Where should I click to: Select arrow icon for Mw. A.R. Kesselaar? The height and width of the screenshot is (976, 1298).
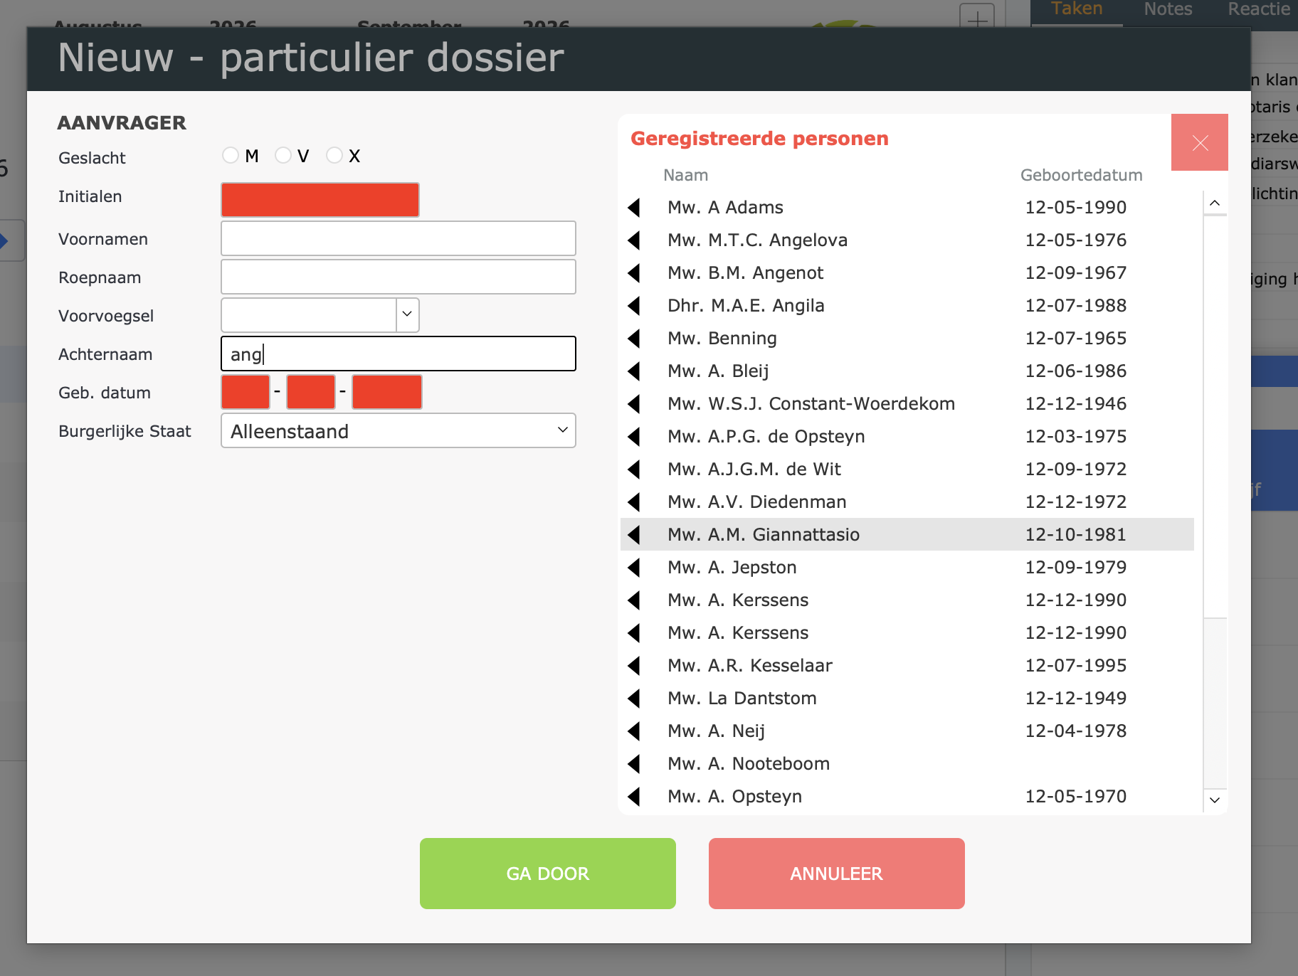coord(634,666)
